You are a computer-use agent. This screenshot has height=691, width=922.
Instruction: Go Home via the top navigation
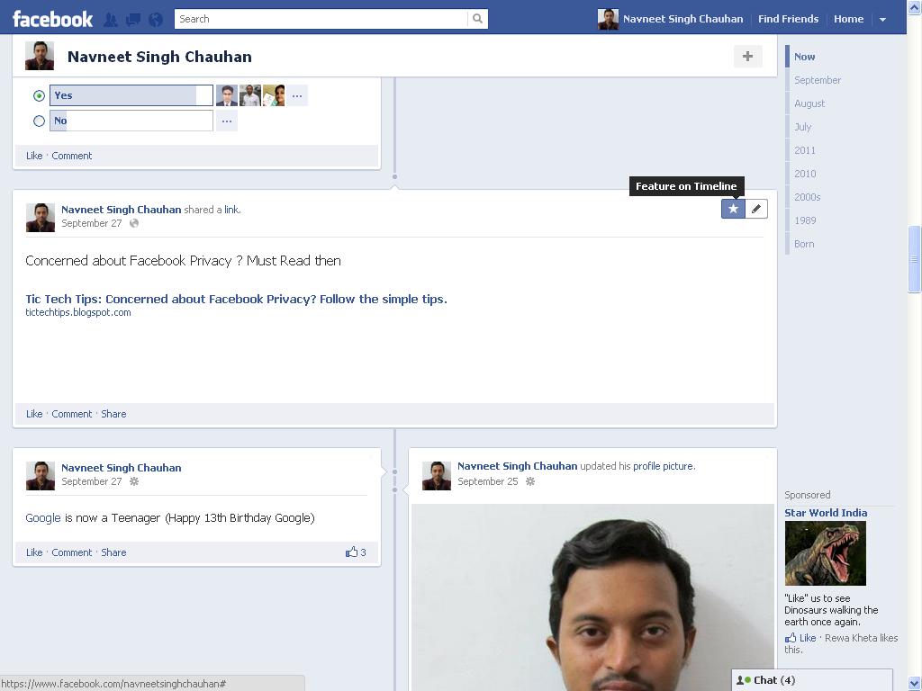[x=847, y=18]
